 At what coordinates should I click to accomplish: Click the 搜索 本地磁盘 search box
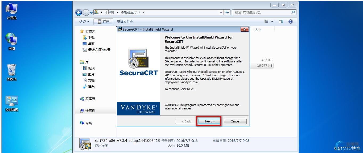pos(264,12)
